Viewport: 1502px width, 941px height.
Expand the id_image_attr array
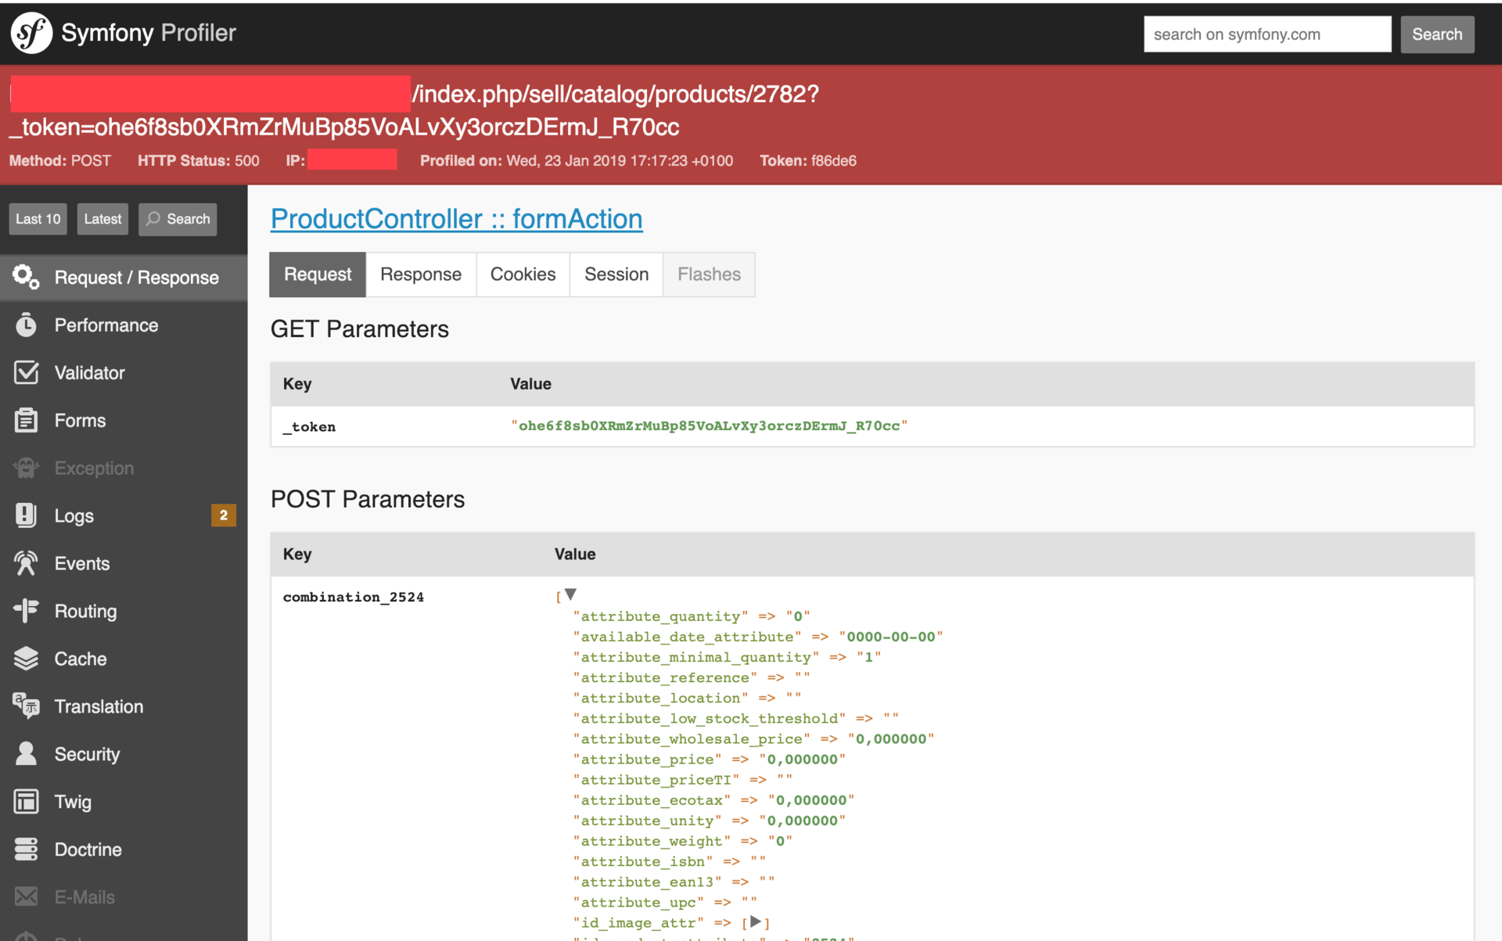tap(755, 921)
